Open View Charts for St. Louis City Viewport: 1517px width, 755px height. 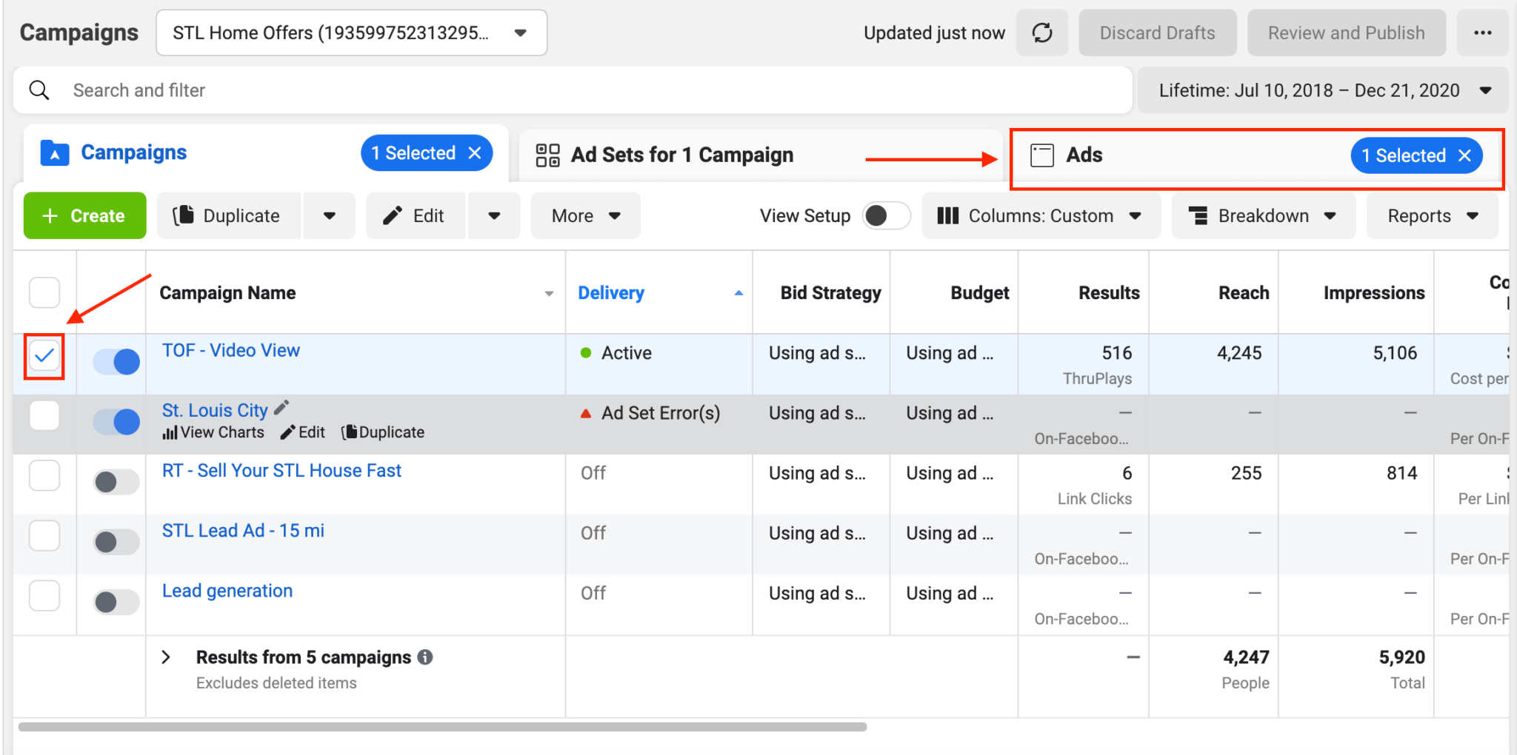click(213, 432)
